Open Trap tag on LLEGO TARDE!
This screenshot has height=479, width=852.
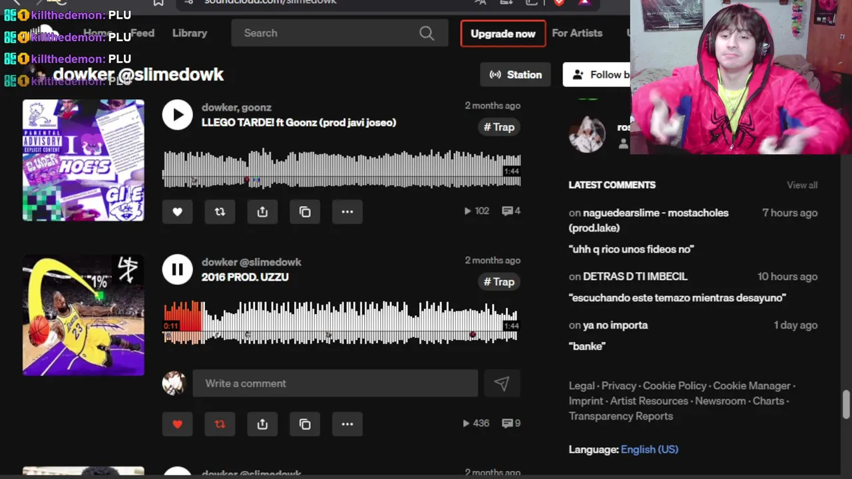click(499, 127)
